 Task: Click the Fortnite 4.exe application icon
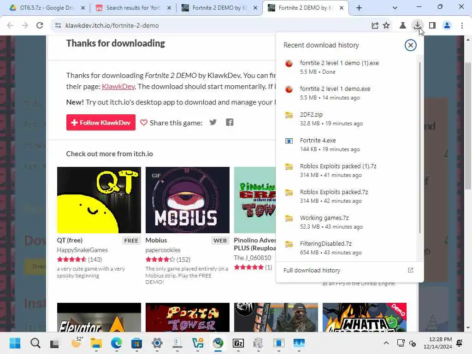pos(289,141)
